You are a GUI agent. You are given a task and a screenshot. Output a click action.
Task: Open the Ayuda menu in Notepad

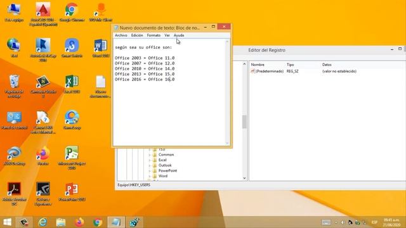click(179, 35)
